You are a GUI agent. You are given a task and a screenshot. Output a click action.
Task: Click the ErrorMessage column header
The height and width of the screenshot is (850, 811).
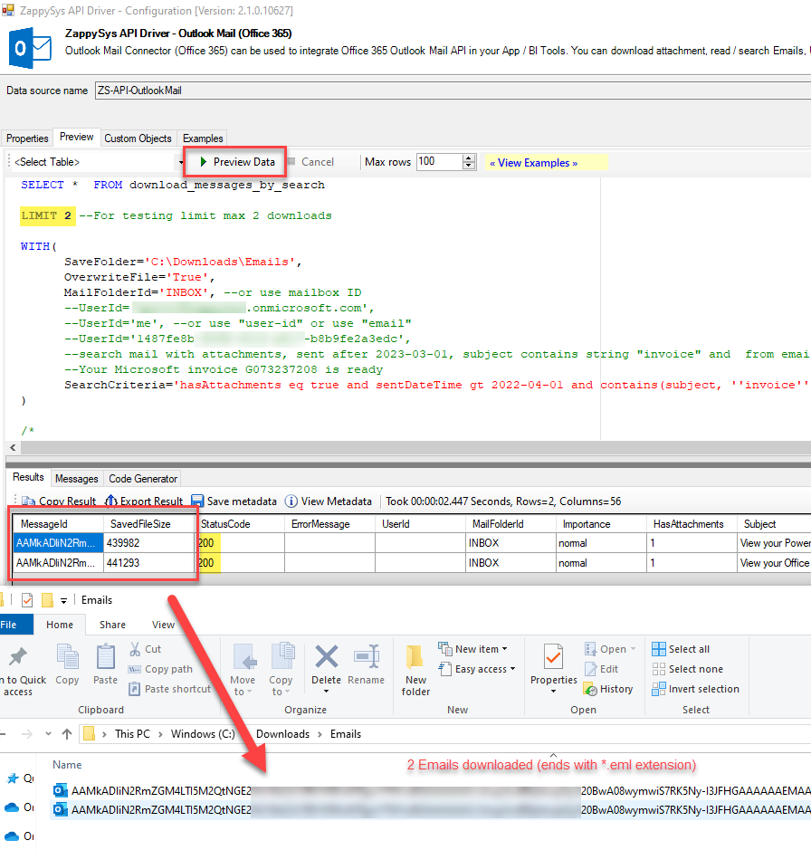coord(330,524)
